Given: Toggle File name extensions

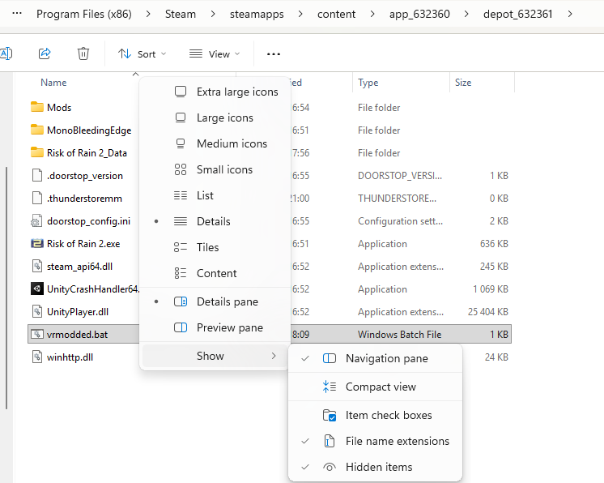Looking at the screenshot, I should [x=375, y=441].
